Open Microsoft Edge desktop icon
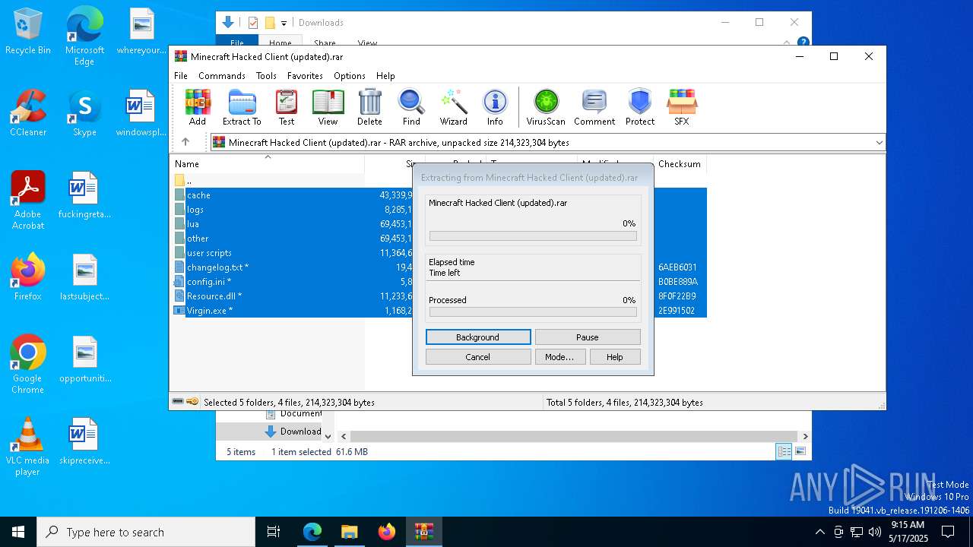This screenshot has width=973, height=547. click(84, 36)
